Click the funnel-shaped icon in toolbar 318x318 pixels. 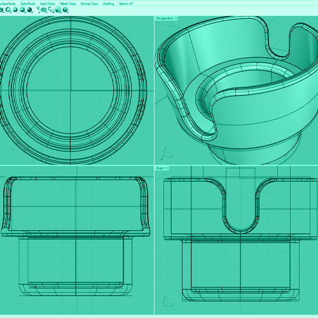(38, 10)
